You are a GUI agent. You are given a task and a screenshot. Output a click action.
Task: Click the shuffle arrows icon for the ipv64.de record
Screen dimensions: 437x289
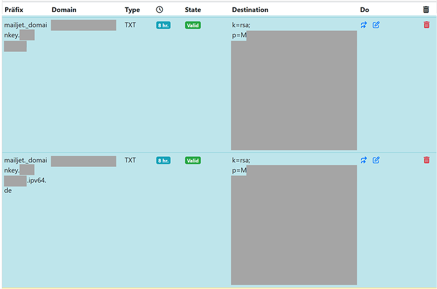tap(364, 161)
